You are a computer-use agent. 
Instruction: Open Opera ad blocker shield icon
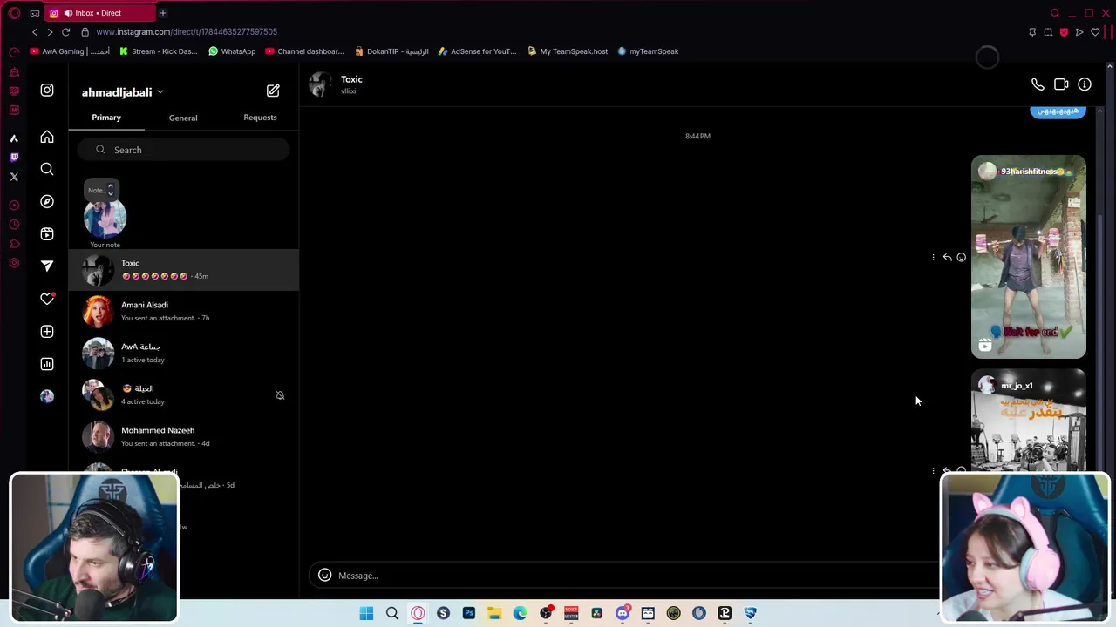click(1064, 32)
